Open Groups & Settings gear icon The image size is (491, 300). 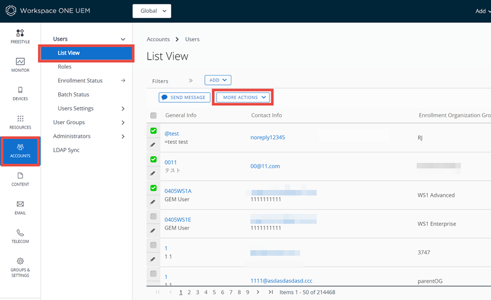(20, 261)
